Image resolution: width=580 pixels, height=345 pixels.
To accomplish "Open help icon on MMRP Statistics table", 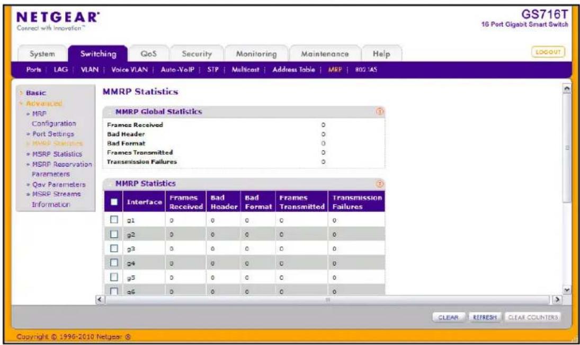I will click(x=379, y=183).
